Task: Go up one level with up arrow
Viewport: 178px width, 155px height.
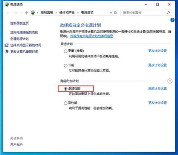Action: 27,13
